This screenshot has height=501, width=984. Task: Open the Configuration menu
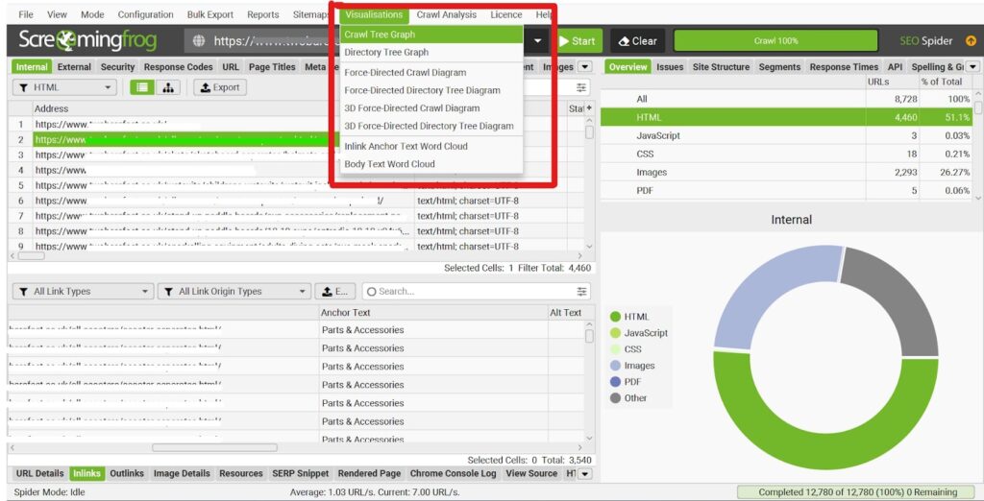tap(146, 14)
